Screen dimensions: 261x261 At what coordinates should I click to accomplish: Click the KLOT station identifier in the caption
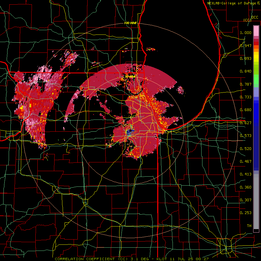[x=162, y=259]
